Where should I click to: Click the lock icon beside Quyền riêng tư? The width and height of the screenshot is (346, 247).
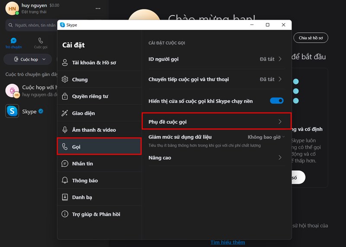[65, 96]
